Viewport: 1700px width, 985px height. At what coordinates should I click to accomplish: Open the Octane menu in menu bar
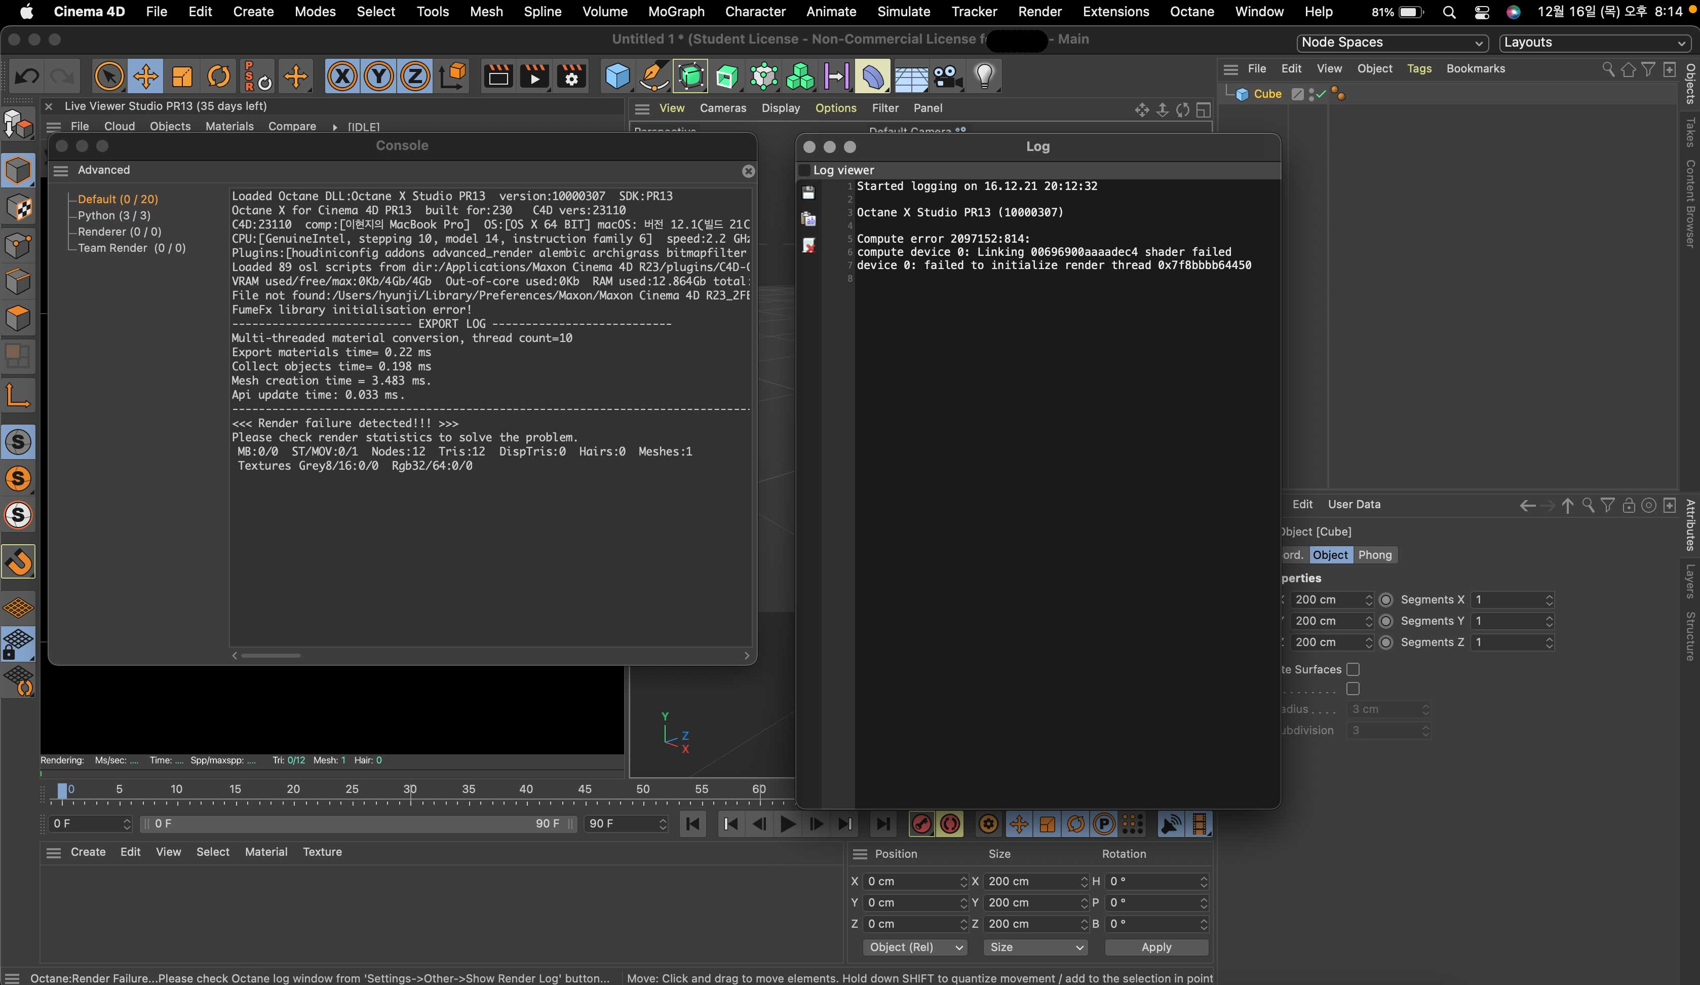[x=1192, y=12]
